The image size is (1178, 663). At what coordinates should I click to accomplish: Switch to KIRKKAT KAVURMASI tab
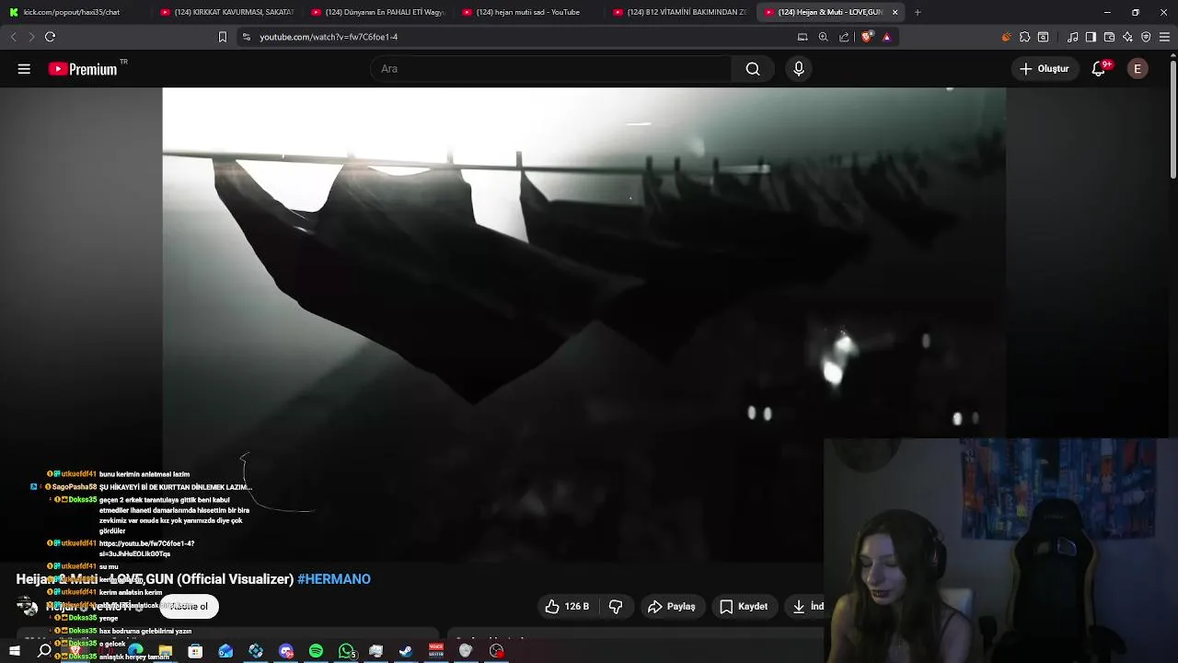[225, 12]
